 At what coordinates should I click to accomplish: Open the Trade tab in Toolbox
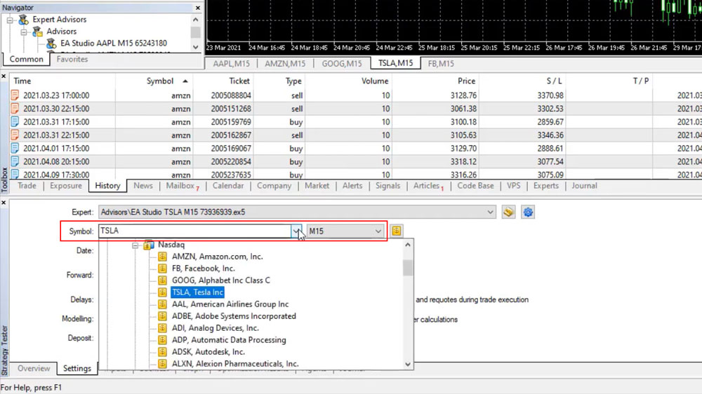[27, 186]
